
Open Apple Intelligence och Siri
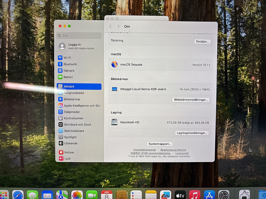tap(81, 105)
